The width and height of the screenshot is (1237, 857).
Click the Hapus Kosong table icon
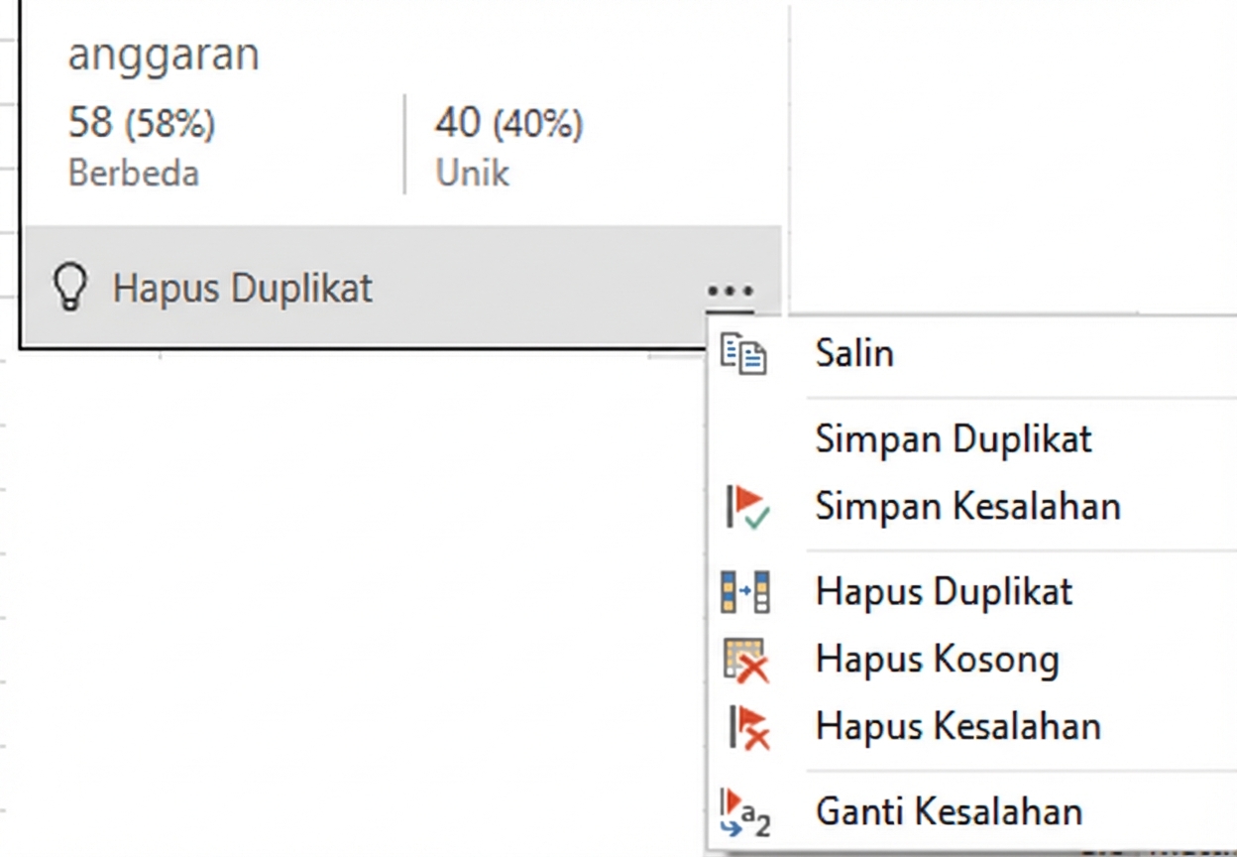[x=745, y=660]
